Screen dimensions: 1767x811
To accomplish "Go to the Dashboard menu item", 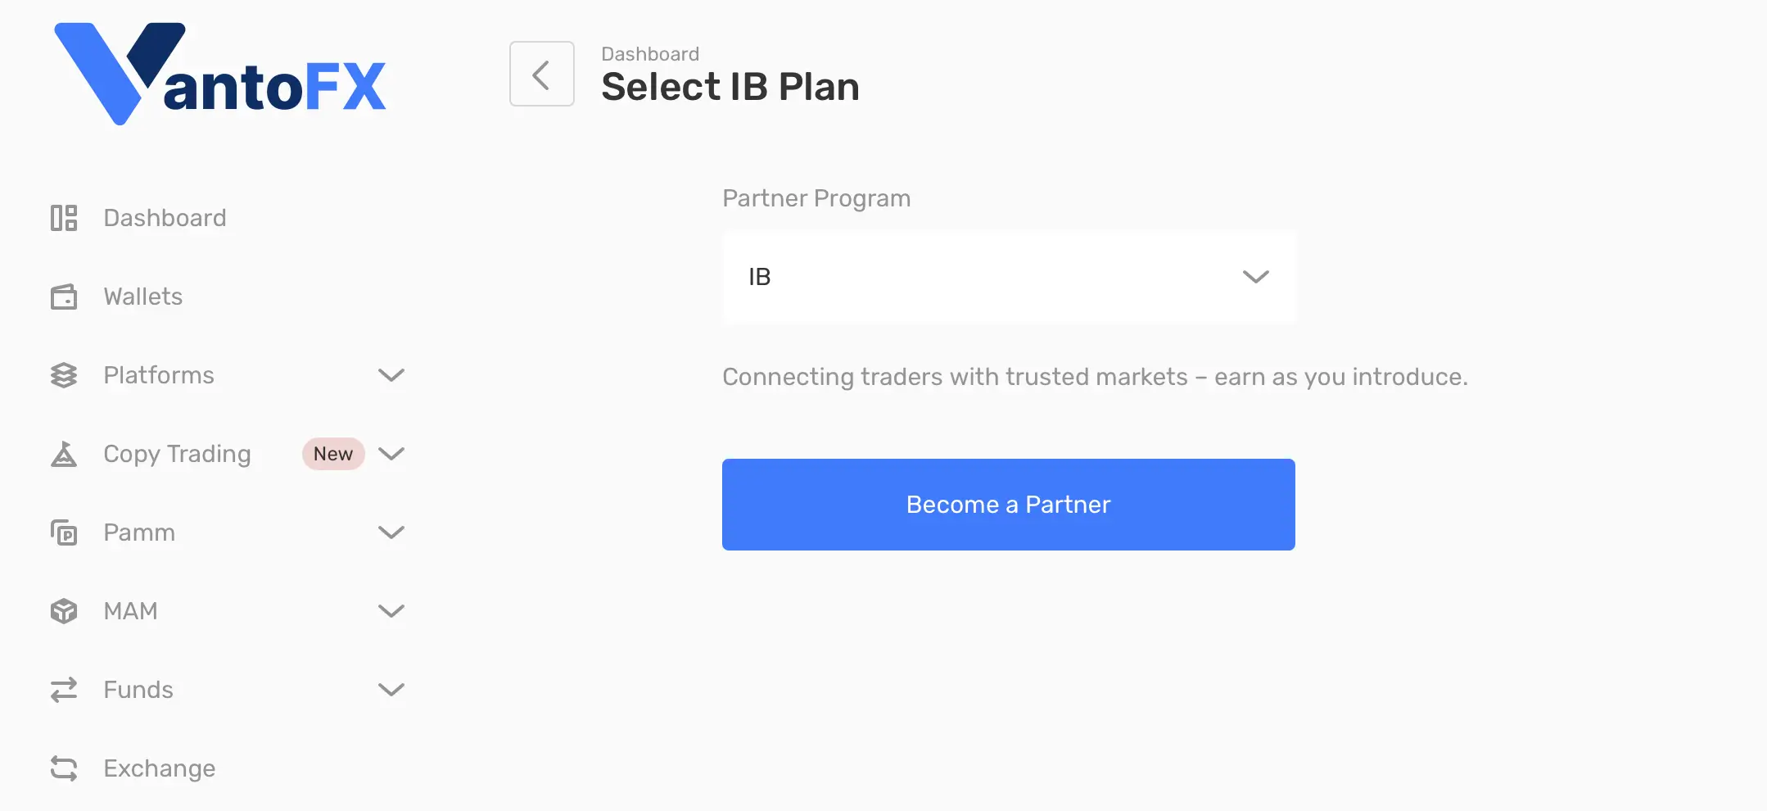I will coord(165,218).
